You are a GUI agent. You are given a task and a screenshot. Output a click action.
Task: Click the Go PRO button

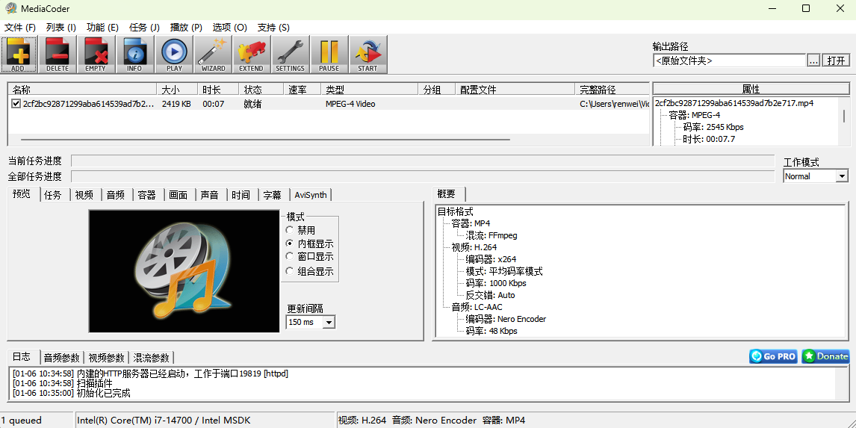coord(773,356)
